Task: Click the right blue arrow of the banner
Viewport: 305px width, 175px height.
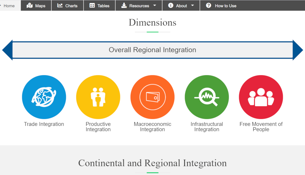Action: click(x=298, y=50)
